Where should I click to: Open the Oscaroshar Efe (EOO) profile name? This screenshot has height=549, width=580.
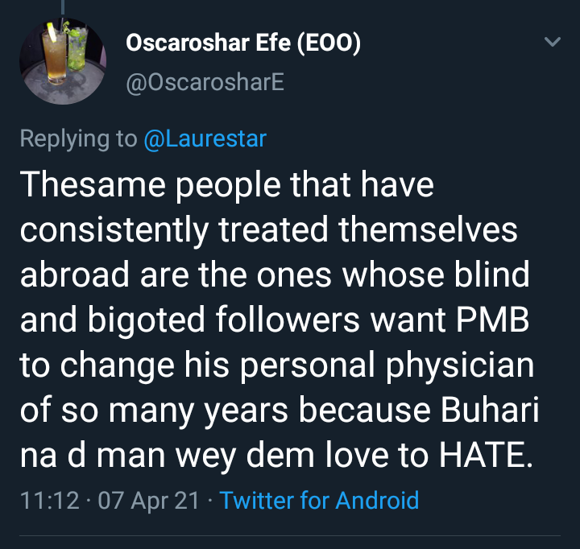tap(243, 43)
